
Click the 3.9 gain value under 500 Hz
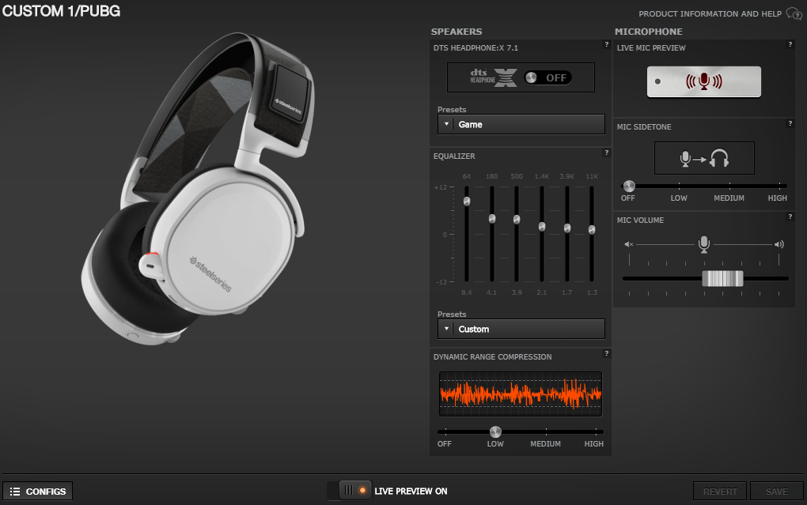tap(517, 292)
